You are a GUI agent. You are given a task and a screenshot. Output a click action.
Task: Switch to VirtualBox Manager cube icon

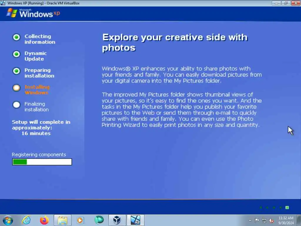(117, 220)
